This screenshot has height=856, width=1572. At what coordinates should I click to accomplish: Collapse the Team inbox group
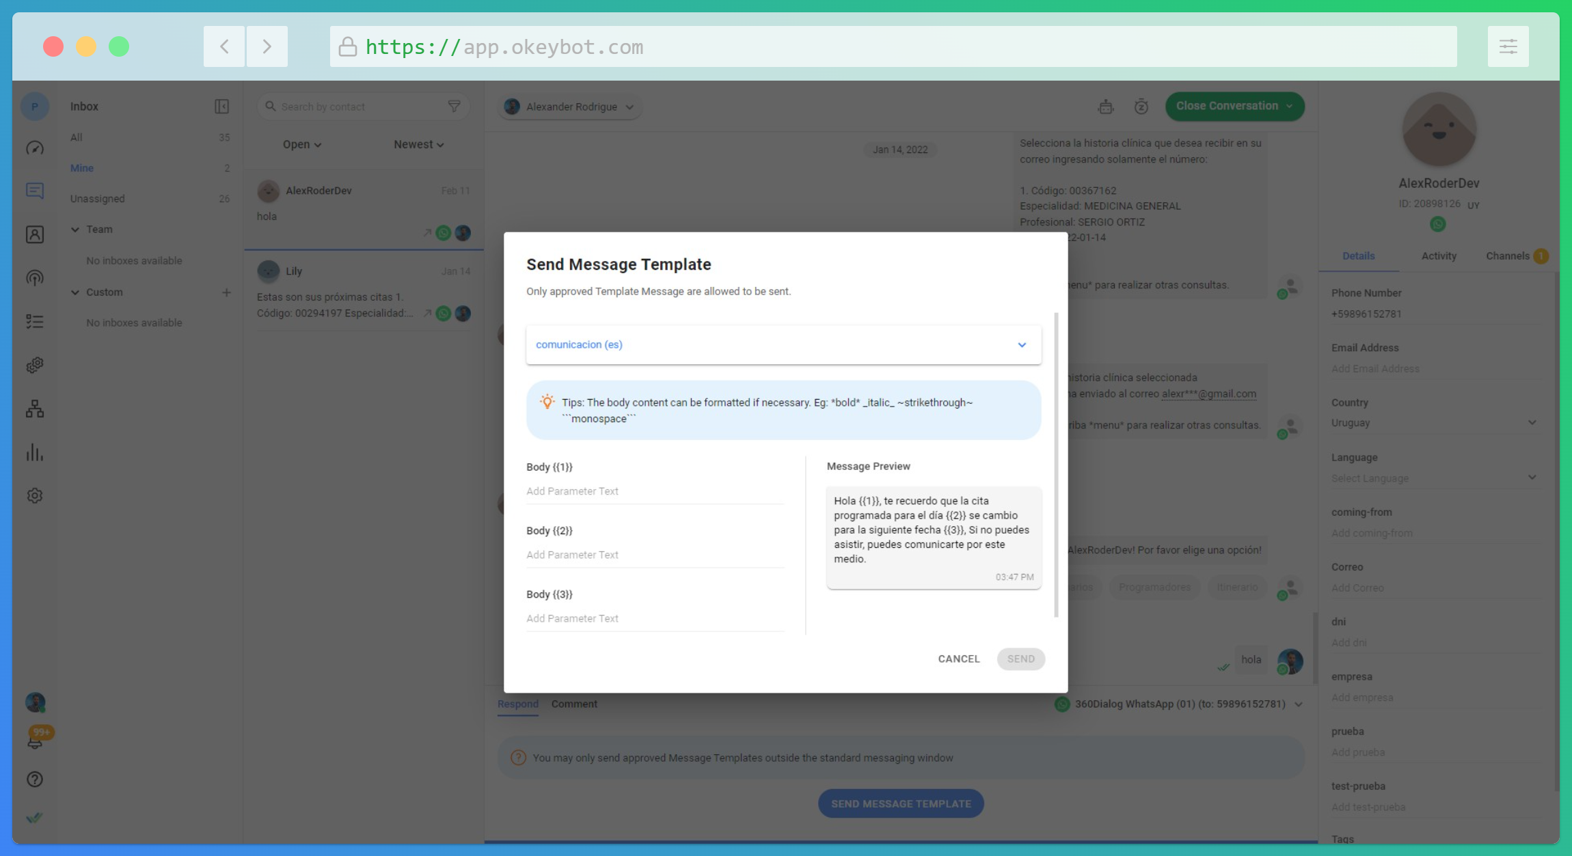(75, 230)
